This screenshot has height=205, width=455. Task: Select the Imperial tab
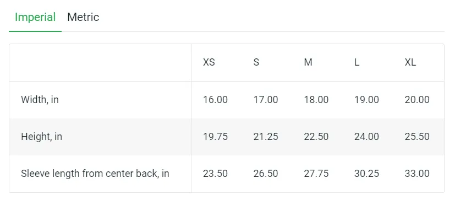[35, 17]
